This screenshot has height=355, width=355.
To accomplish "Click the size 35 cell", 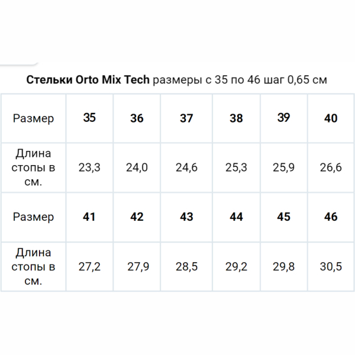I will pyautogui.click(x=89, y=118).
